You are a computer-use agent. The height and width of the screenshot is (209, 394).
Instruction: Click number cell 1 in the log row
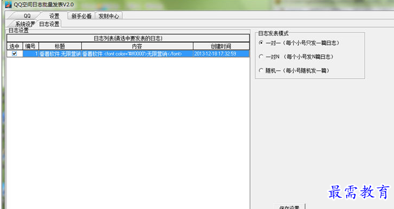30,54
